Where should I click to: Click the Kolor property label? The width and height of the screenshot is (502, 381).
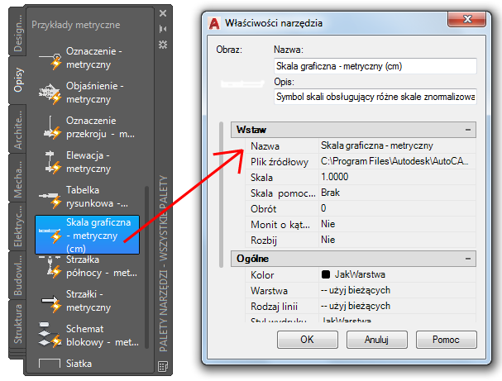click(x=262, y=275)
